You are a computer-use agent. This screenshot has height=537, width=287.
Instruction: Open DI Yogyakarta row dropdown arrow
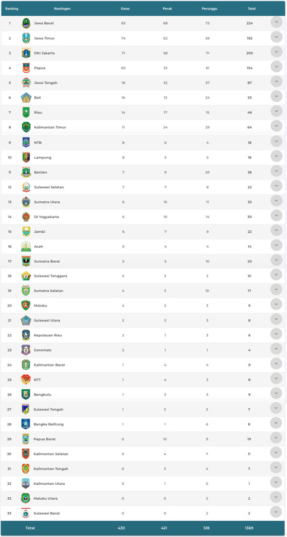(276, 216)
